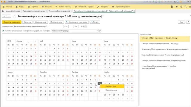This screenshot has height=107, width=191.
Task: Click Заполнить по умолчанию button
Action: [x=77, y=22]
